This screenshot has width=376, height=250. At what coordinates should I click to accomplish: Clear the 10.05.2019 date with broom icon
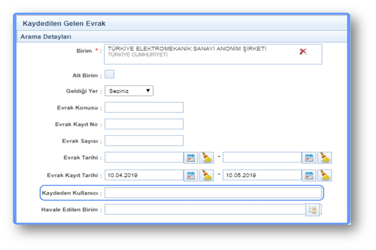[x=325, y=175]
